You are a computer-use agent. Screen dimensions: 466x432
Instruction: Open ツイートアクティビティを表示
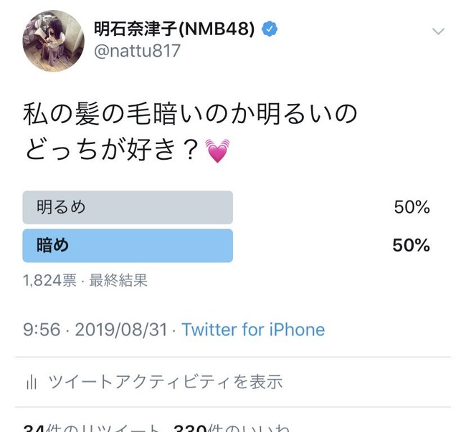tap(165, 382)
